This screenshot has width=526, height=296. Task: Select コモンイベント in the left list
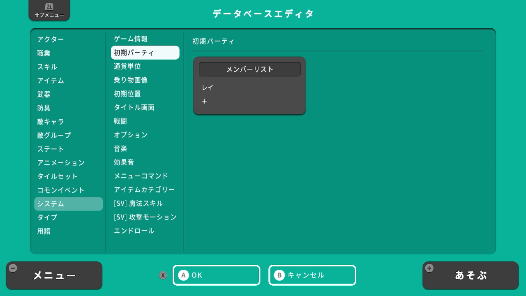click(x=61, y=190)
